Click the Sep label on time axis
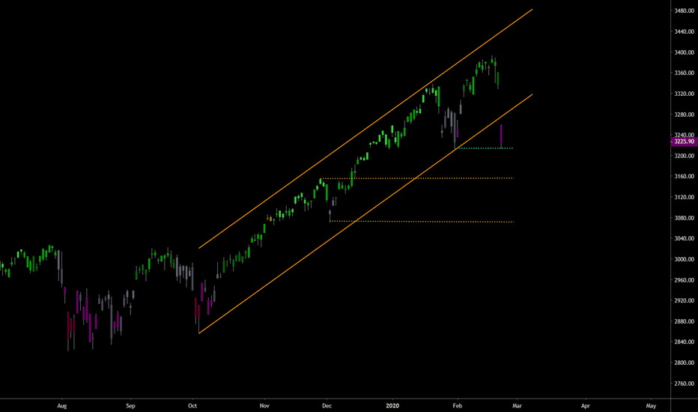 coord(130,406)
